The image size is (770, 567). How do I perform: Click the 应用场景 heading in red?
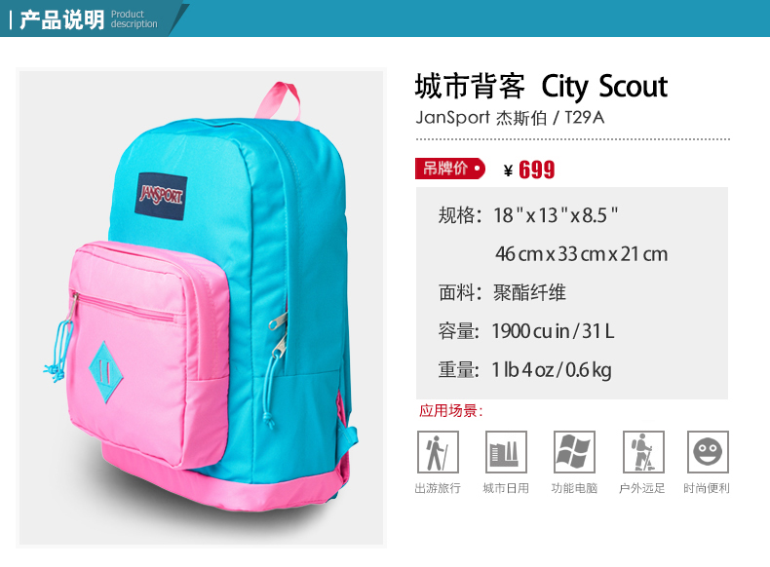pos(451,410)
